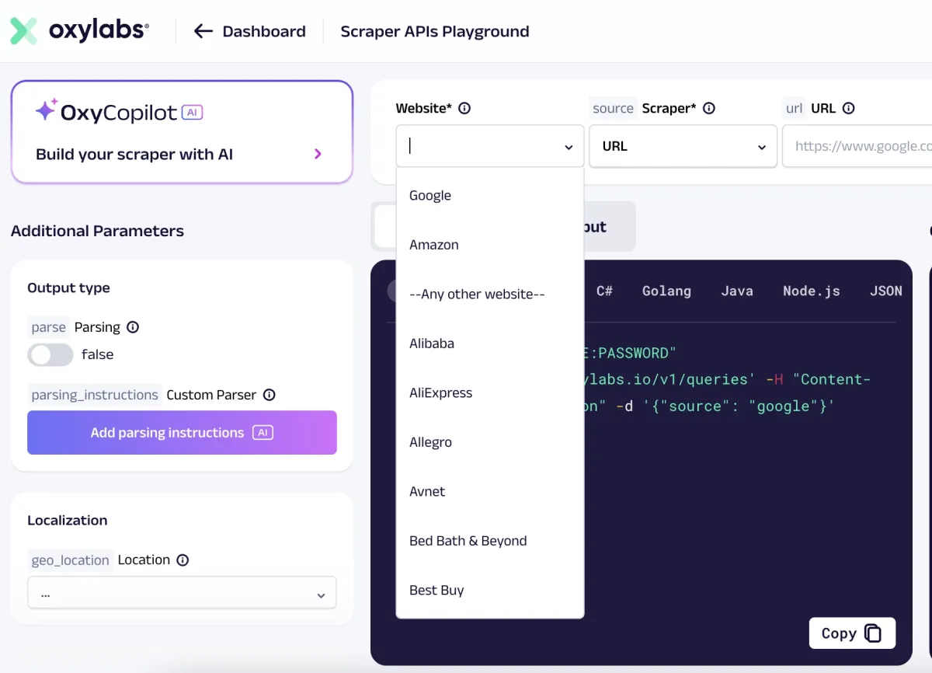Toggle the Parsing switch on
Image resolution: width=932 pixels, height=673 pixels.
point(50,355)
